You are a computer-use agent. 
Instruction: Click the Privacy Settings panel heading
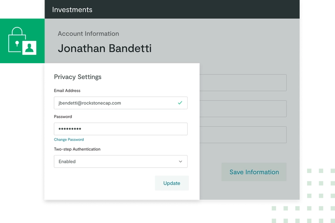78,77
